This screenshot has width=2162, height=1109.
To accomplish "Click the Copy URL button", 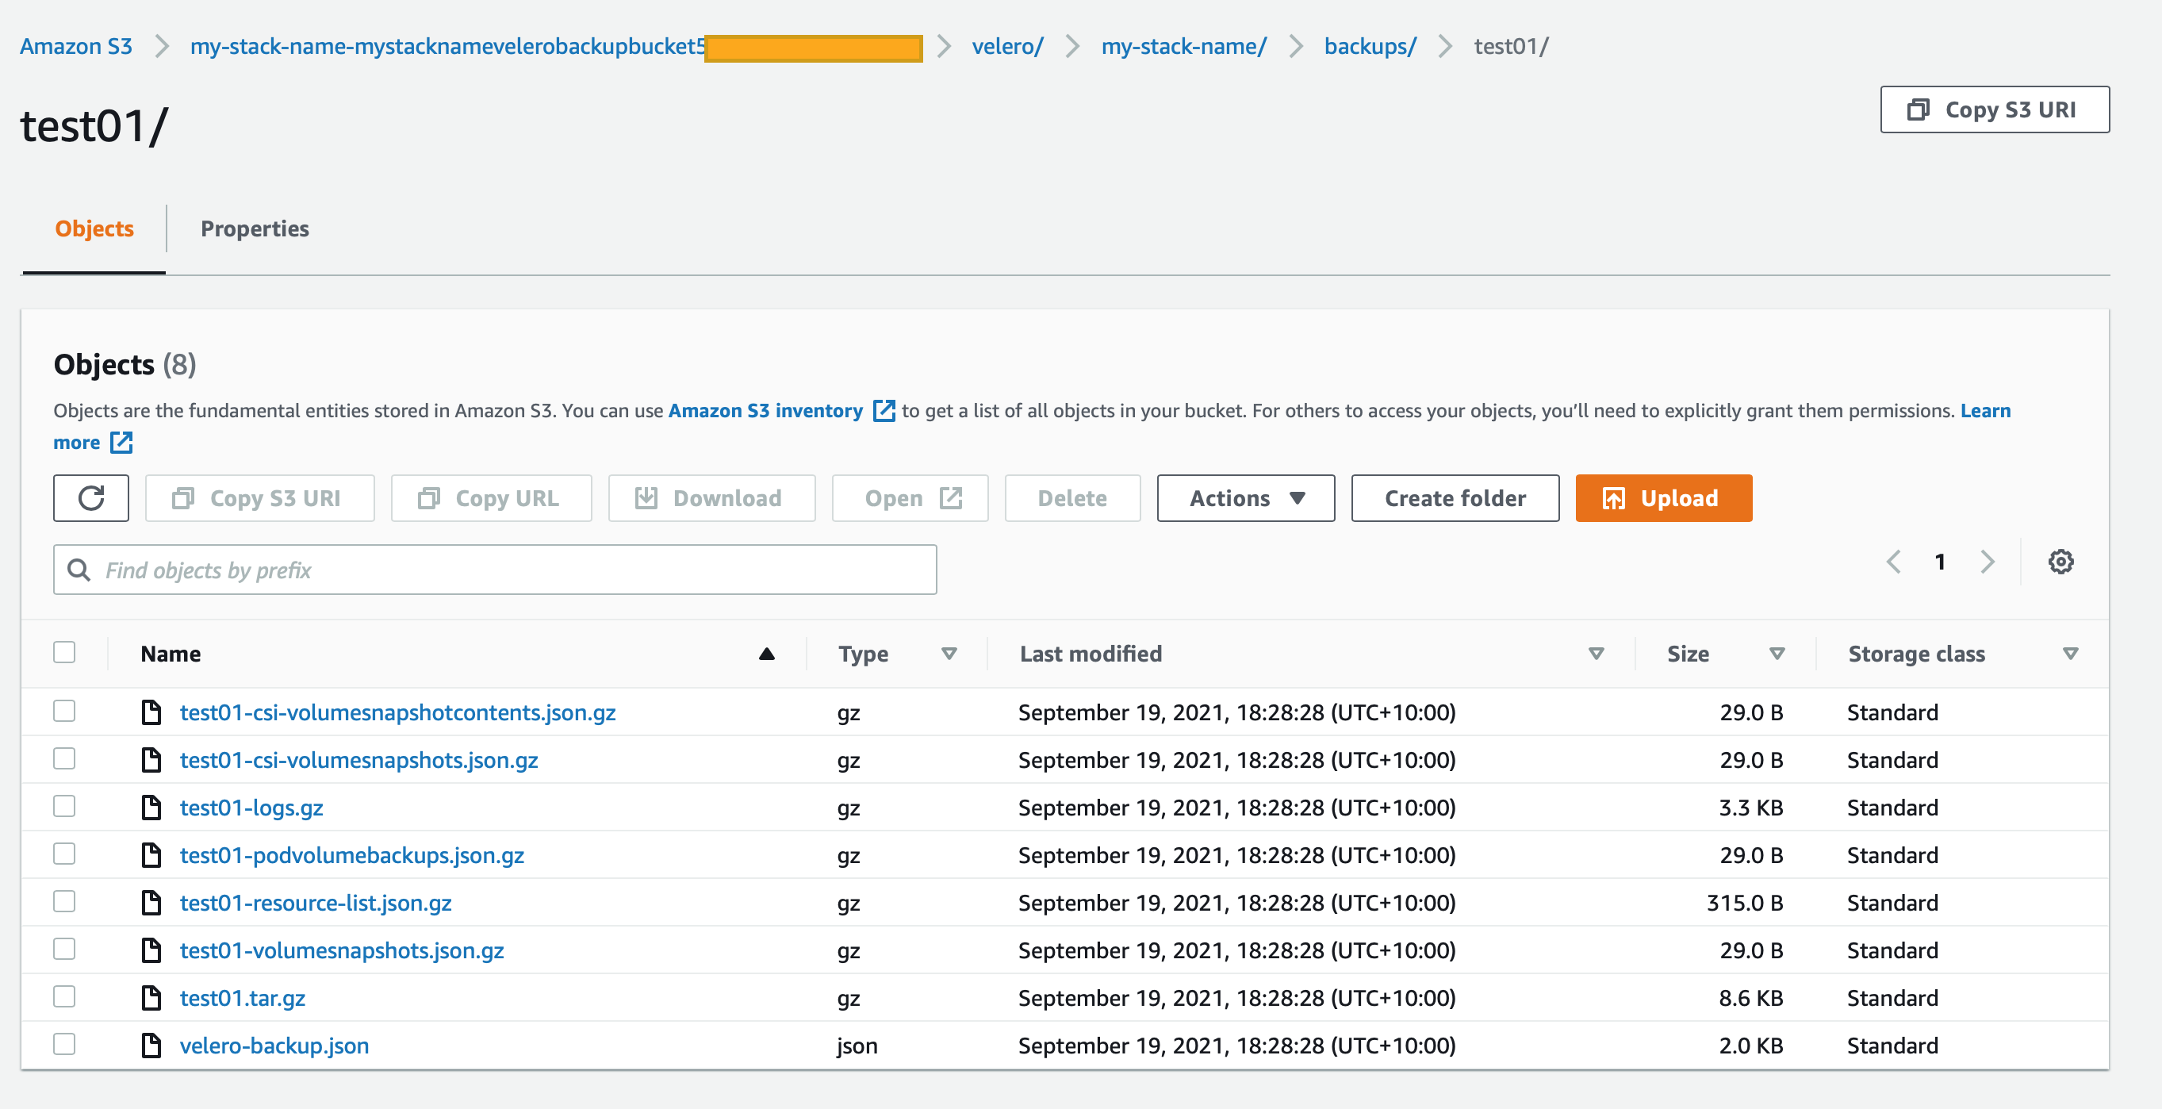I will 491,499.
